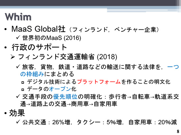The height and width of the screenshot is (135, 181).
Task: Click the red text "プラットフォーム"
Action: (99, 82)
